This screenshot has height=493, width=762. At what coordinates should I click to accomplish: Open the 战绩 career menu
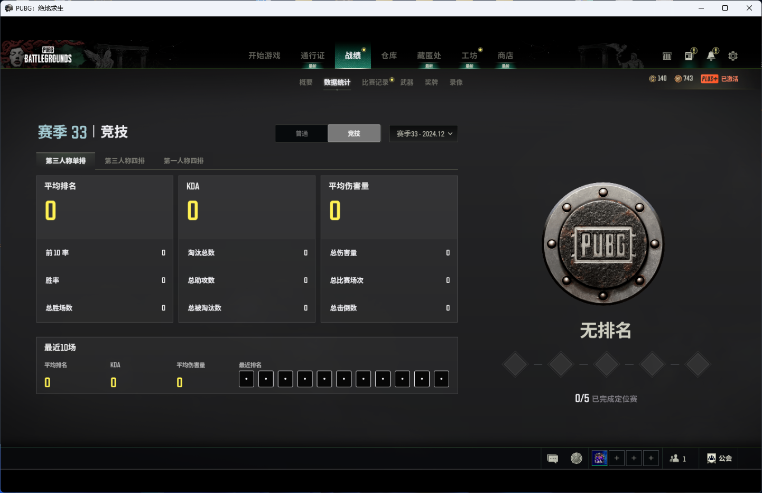click(353, 56)
